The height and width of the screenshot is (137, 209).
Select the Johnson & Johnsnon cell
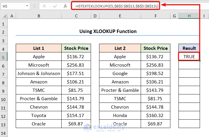click(x=39, y=74)
